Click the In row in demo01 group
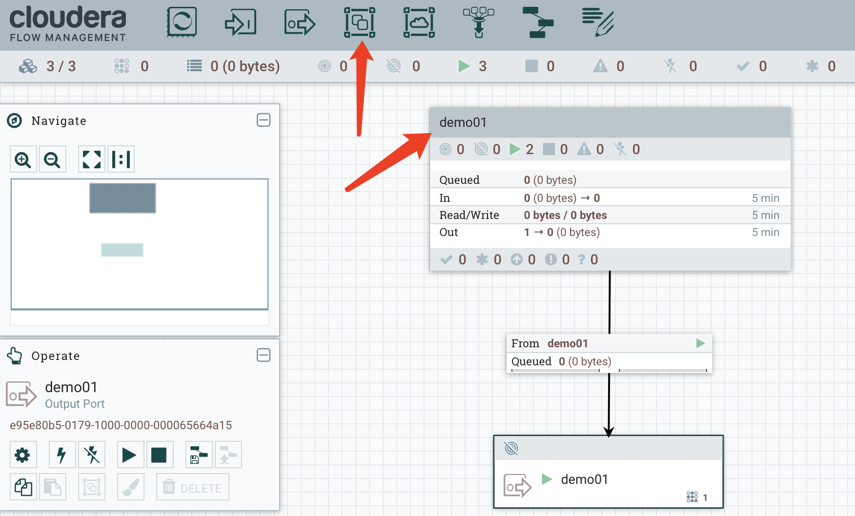The image size is (855, 516). 610,198
